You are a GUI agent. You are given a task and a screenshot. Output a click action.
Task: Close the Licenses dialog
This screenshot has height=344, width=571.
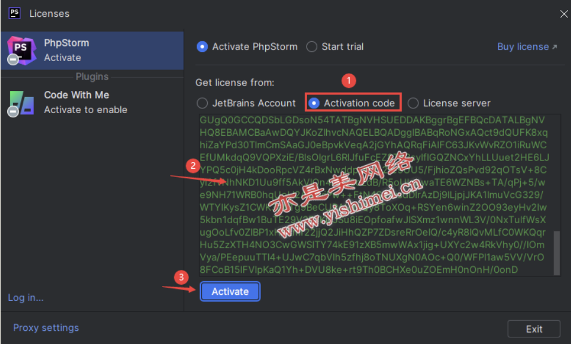pyautogui.click(x=564, y=14)
